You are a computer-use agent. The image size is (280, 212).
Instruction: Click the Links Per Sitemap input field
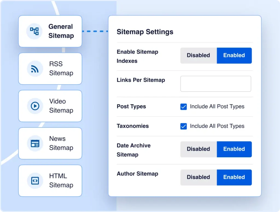pyautogui.click(x=215, y=84)
